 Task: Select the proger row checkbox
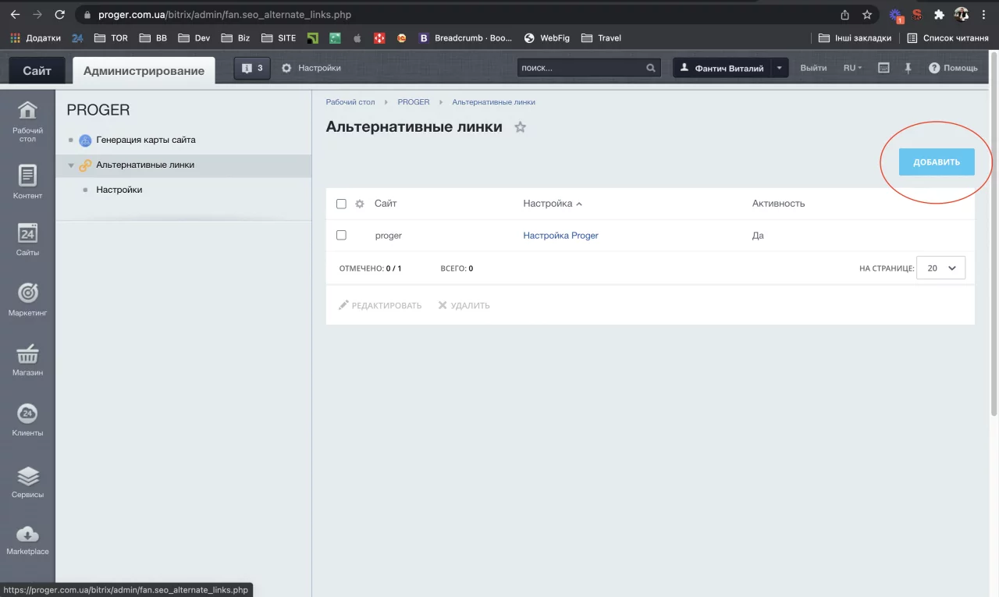tap(341, 235)
